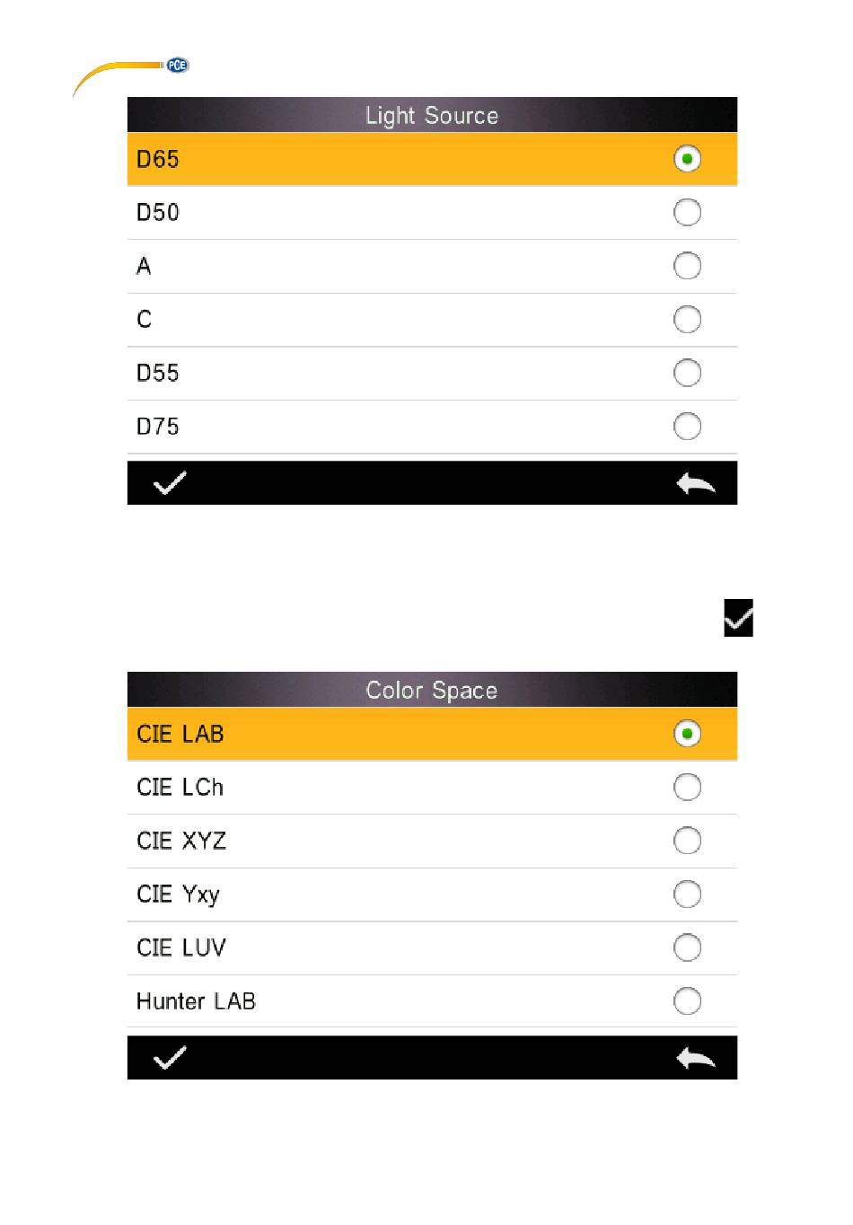
Task: Go back from Light Source screen
Action: click(x=695, y=484)
